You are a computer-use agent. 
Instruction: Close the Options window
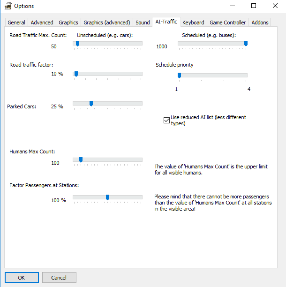[275, 6]
